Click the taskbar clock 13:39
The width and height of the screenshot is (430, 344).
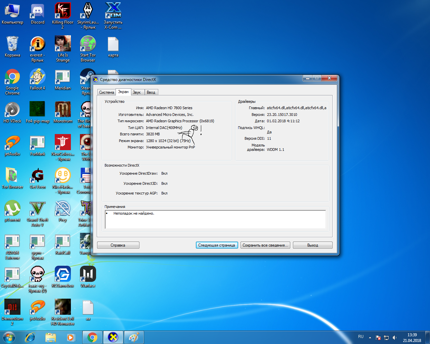412,338
